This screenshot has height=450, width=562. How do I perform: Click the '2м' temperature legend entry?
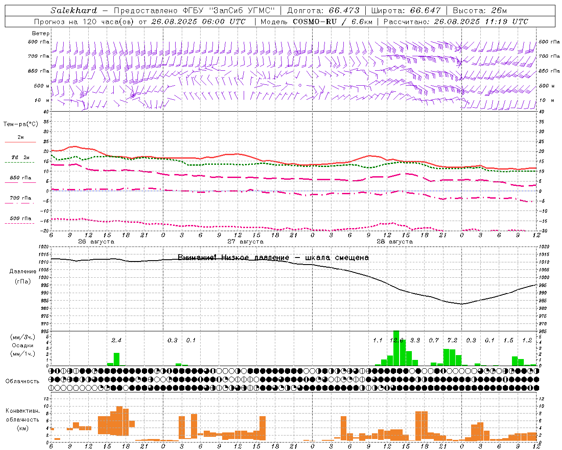click(21, 138)
